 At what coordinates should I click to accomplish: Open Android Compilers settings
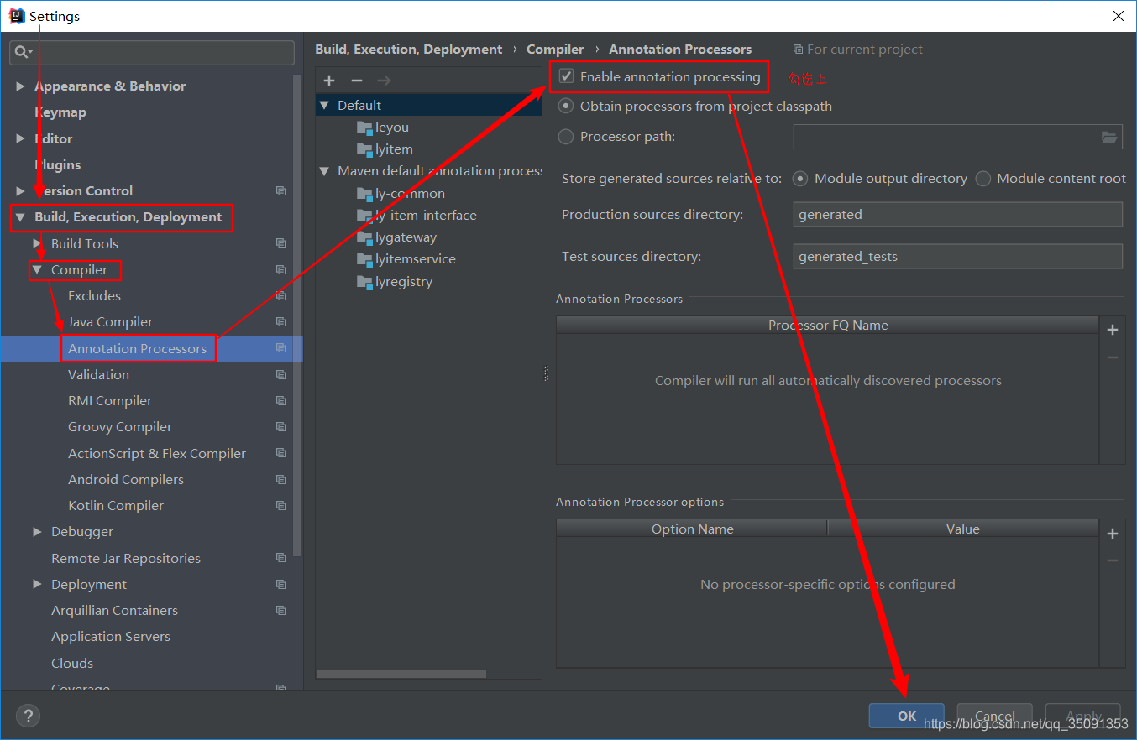pos(126,480)
